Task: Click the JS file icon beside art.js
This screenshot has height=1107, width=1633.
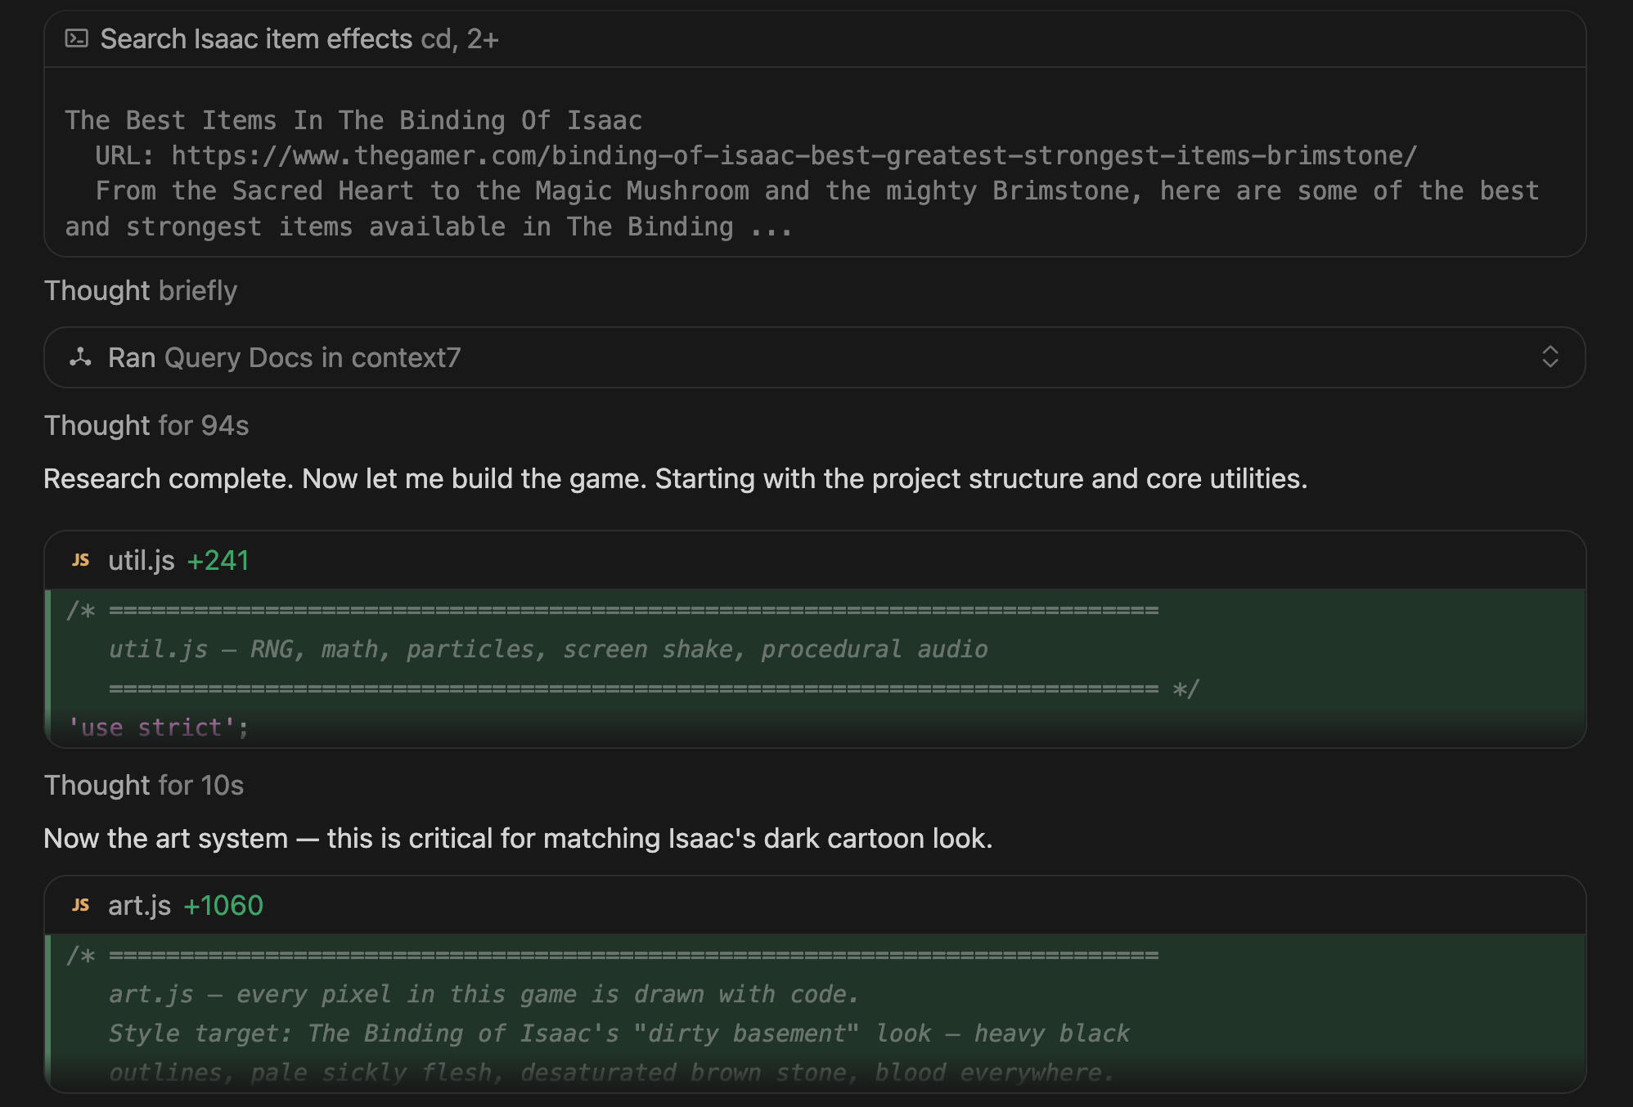Action: 80,905
